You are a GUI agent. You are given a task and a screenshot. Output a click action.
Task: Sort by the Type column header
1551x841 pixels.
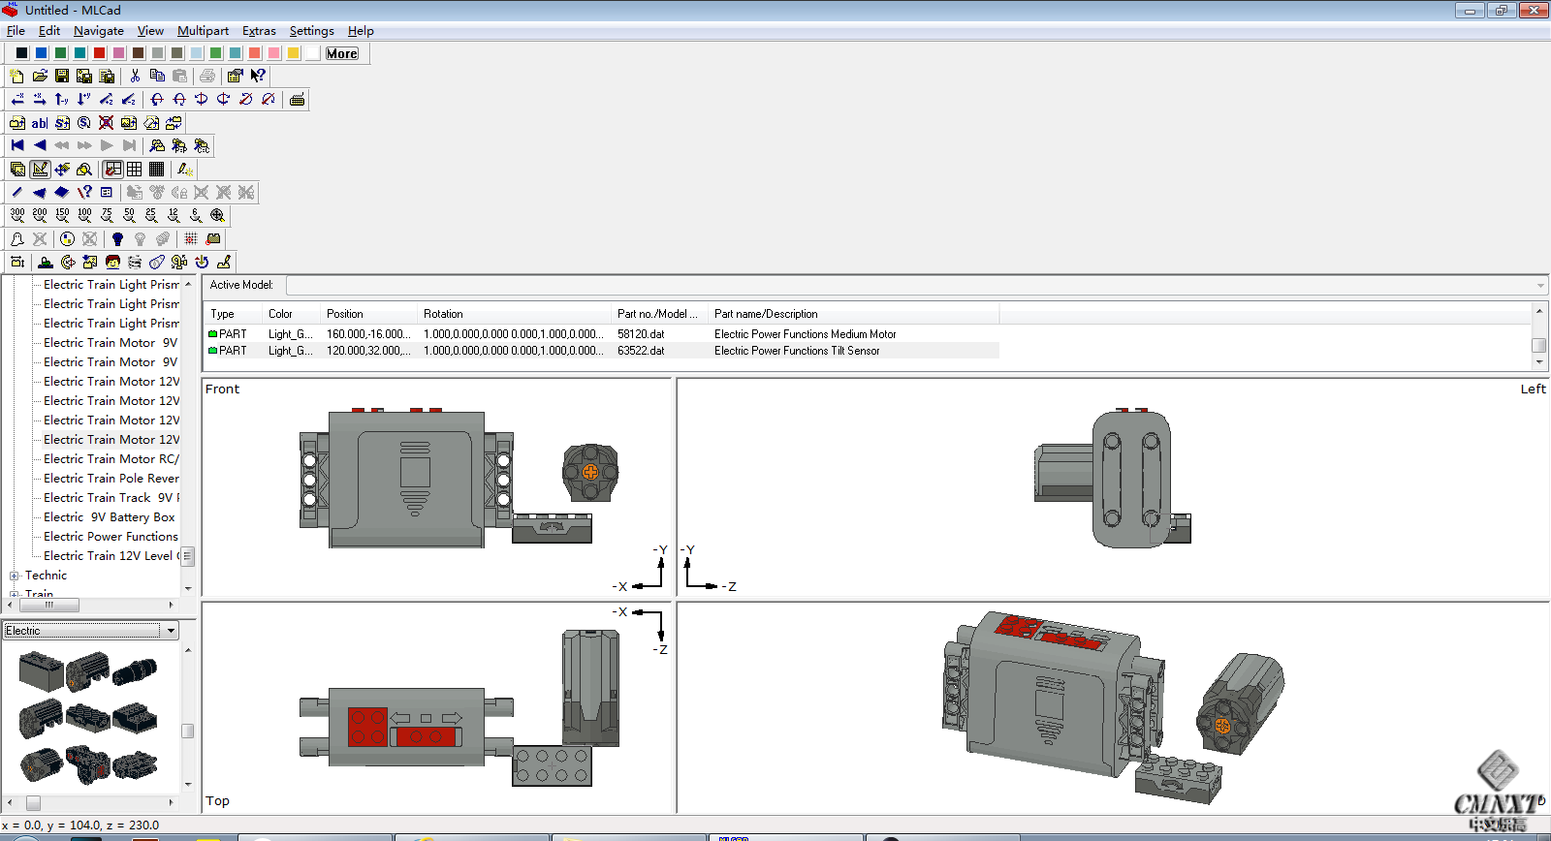point(233,314)
